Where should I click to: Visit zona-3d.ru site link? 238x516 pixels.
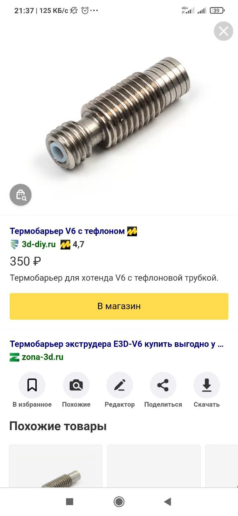(42, 357)
